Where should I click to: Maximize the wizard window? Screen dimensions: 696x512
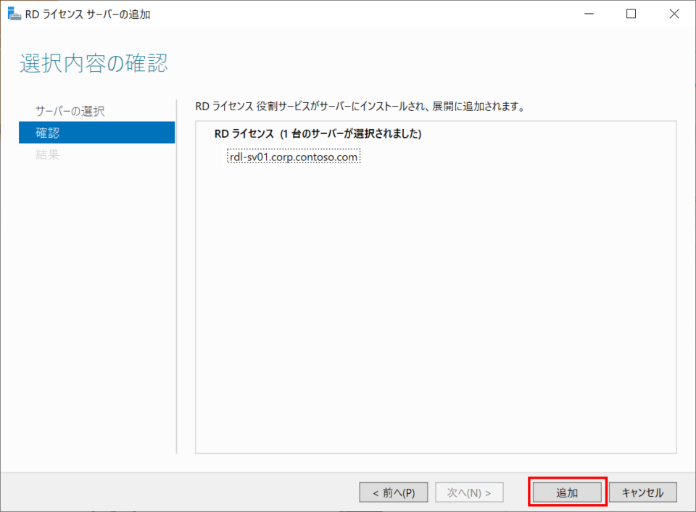coord(631,14)
